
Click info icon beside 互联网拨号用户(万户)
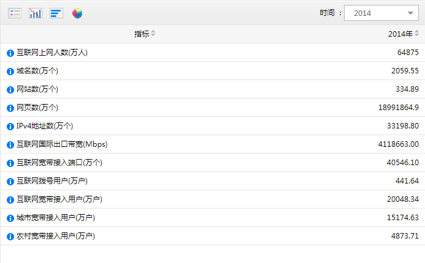click(x=10, y=182)
